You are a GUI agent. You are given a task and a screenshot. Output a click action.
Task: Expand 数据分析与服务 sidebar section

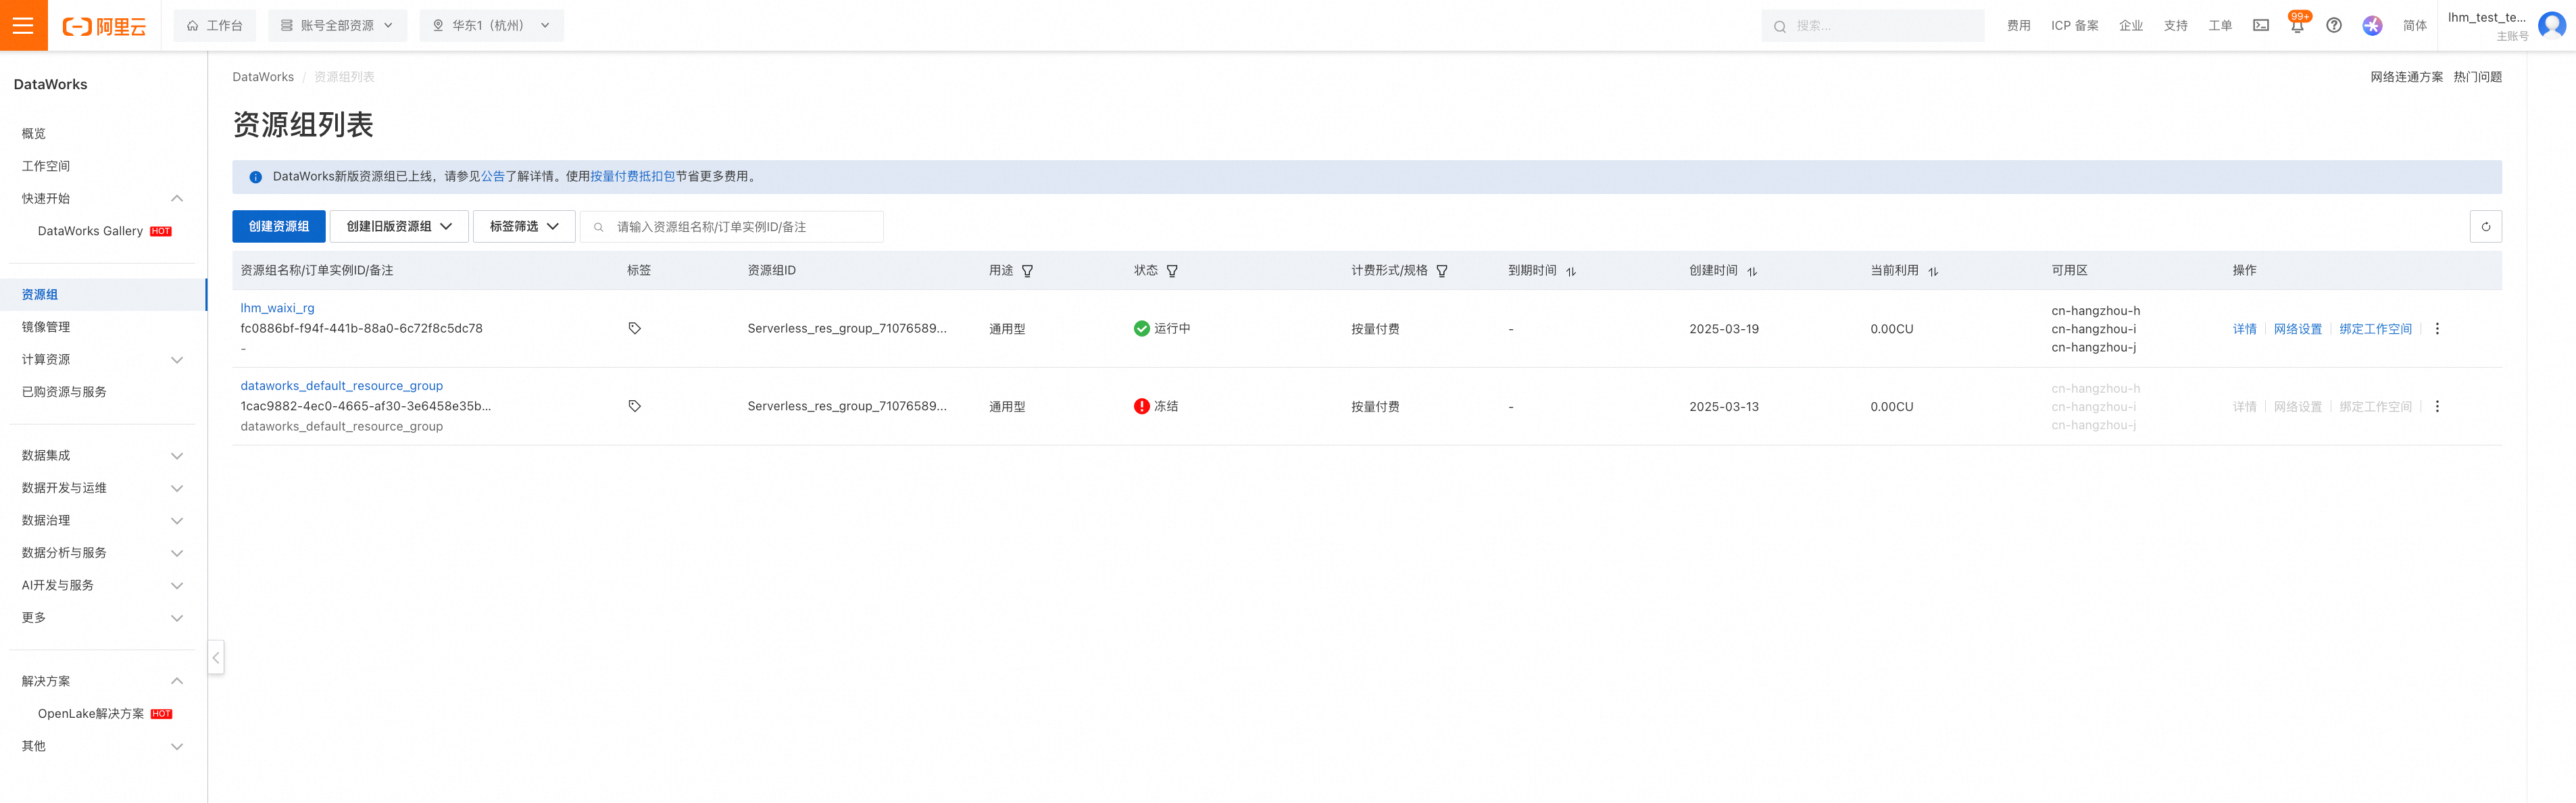click(177, 553)
